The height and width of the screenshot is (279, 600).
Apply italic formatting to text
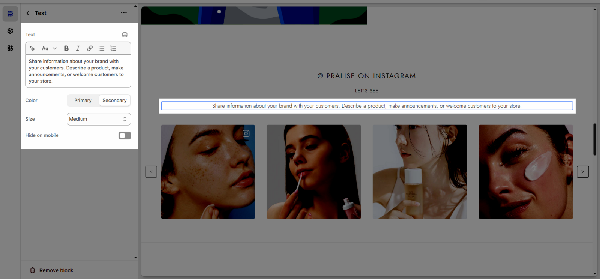point(78,48)
